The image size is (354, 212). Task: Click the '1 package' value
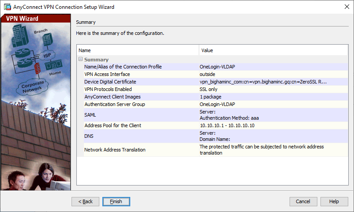(211, 97)
